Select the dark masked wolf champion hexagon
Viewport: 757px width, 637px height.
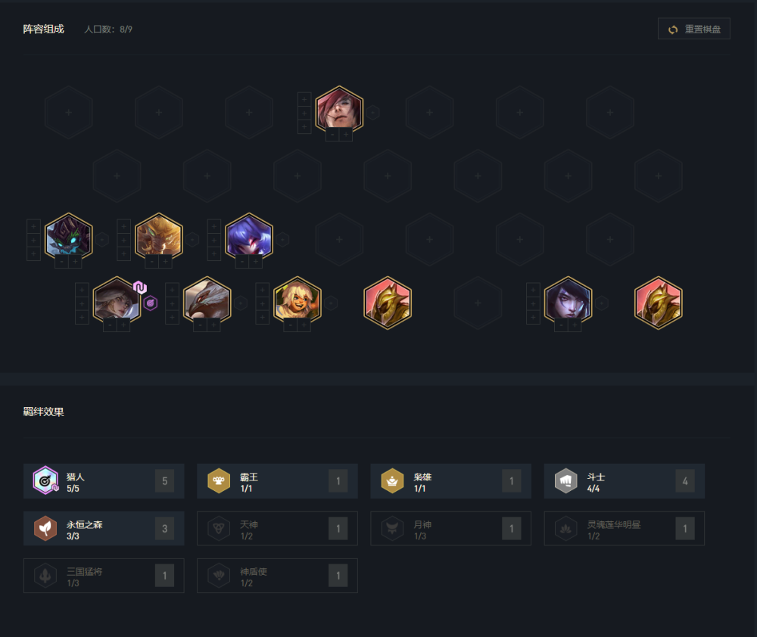pos(69,237)
